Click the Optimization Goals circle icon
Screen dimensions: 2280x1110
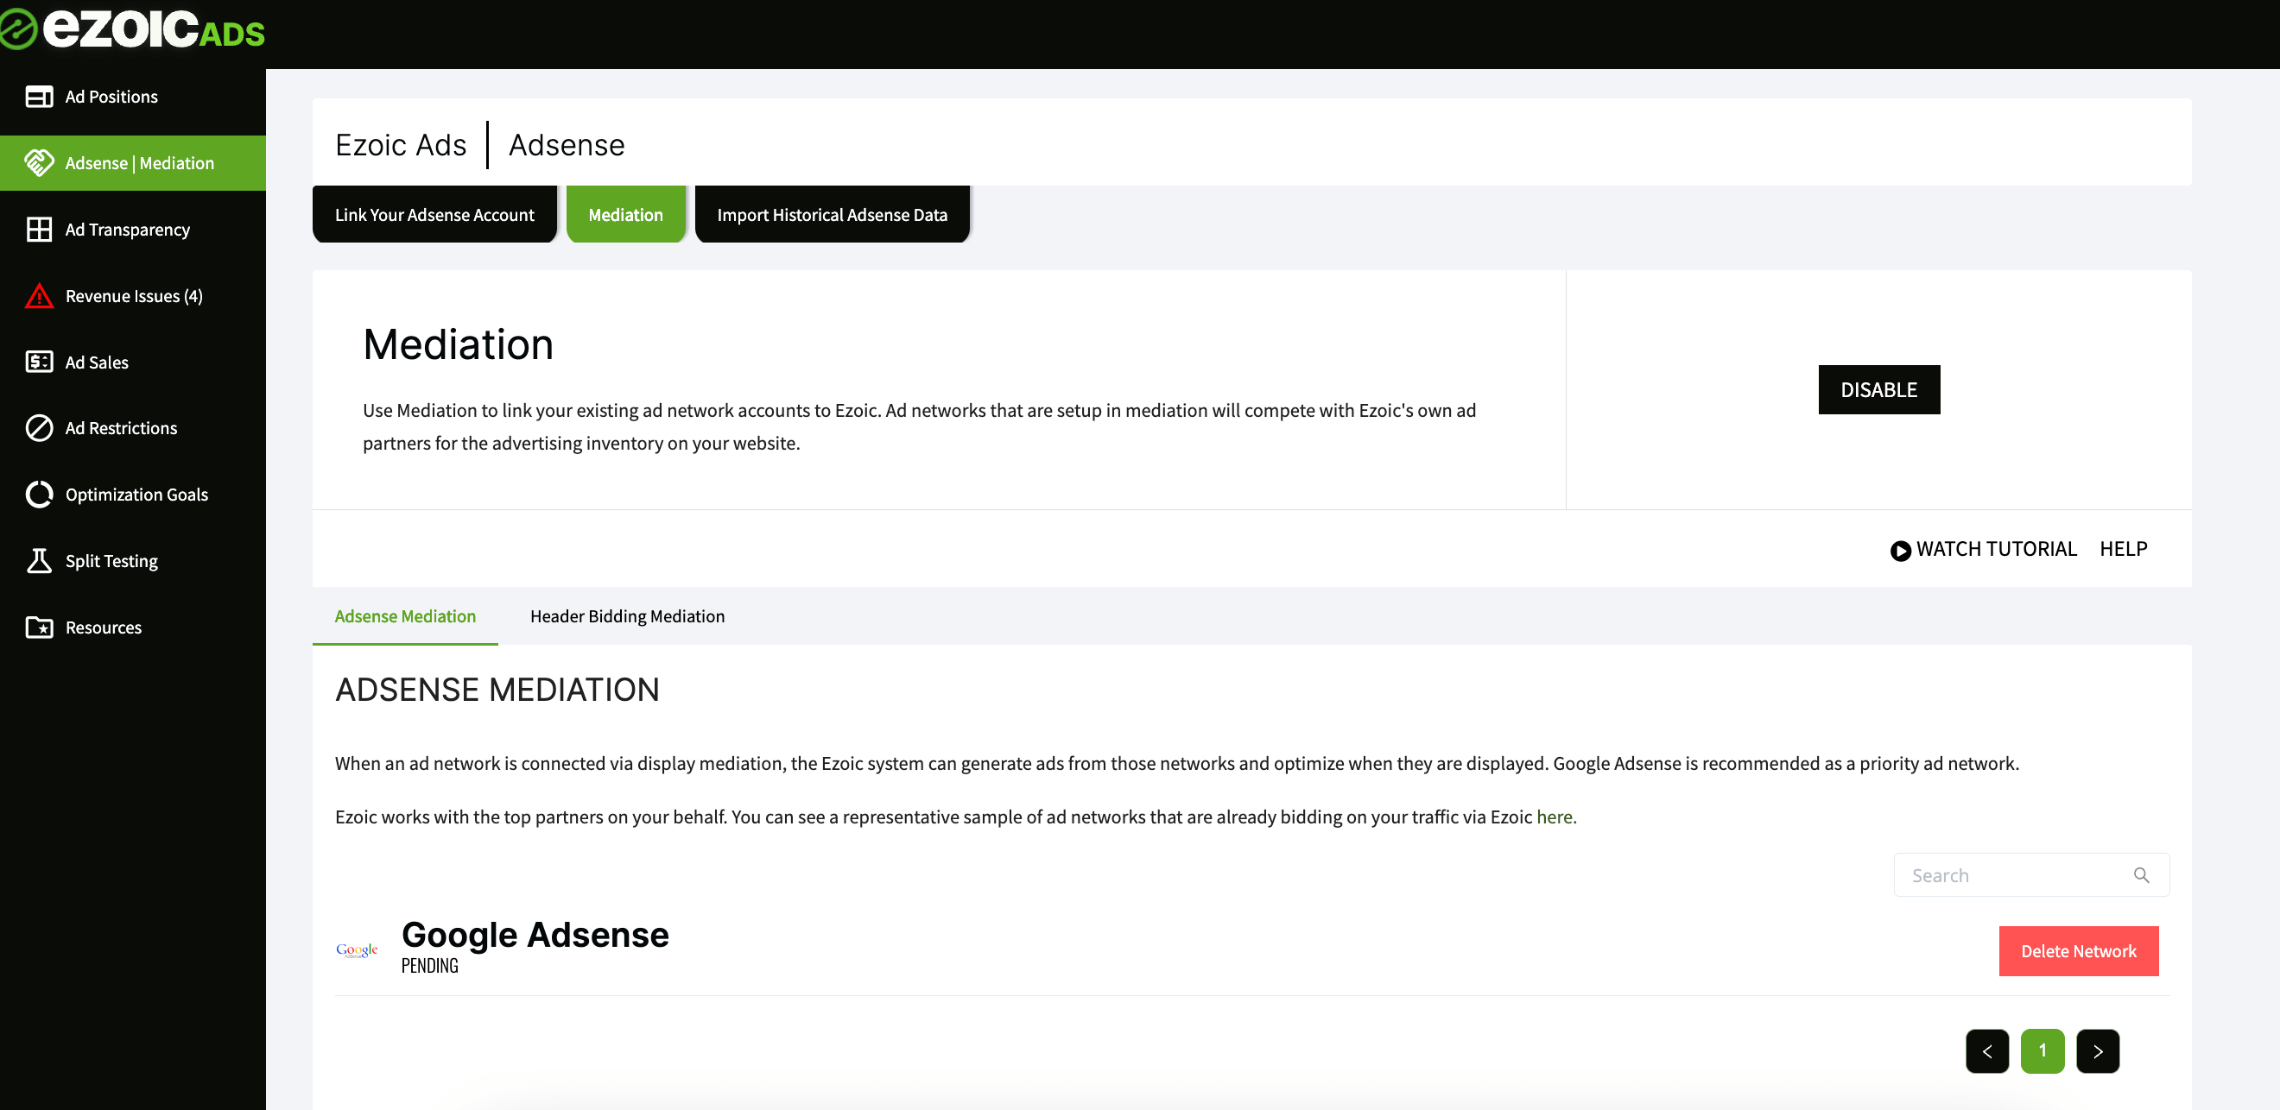pyautogui.click(x=39, y=495)
